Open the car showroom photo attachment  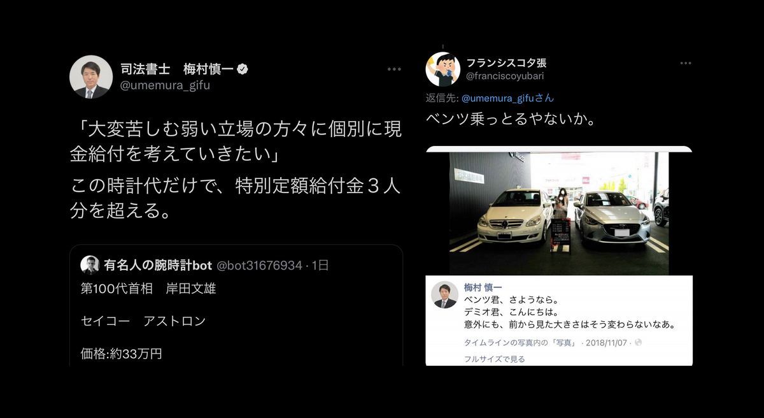point(559,213)
